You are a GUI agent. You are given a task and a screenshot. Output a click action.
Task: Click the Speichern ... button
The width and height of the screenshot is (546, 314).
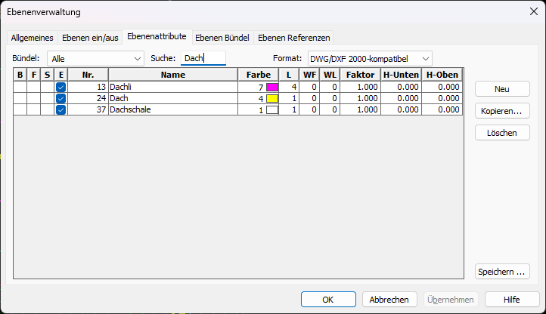[x=502, y=272]
